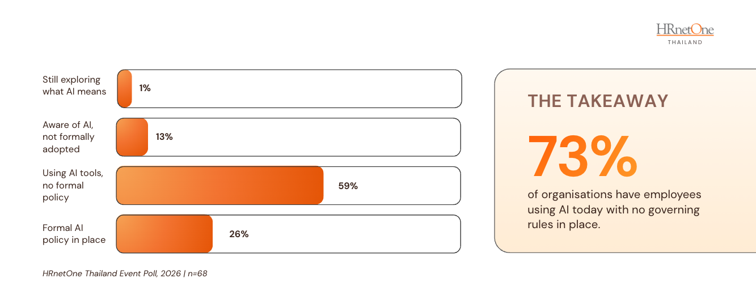Click the orange 13% bar fill
Screen dimensions: 756x304
coord(132,137)
